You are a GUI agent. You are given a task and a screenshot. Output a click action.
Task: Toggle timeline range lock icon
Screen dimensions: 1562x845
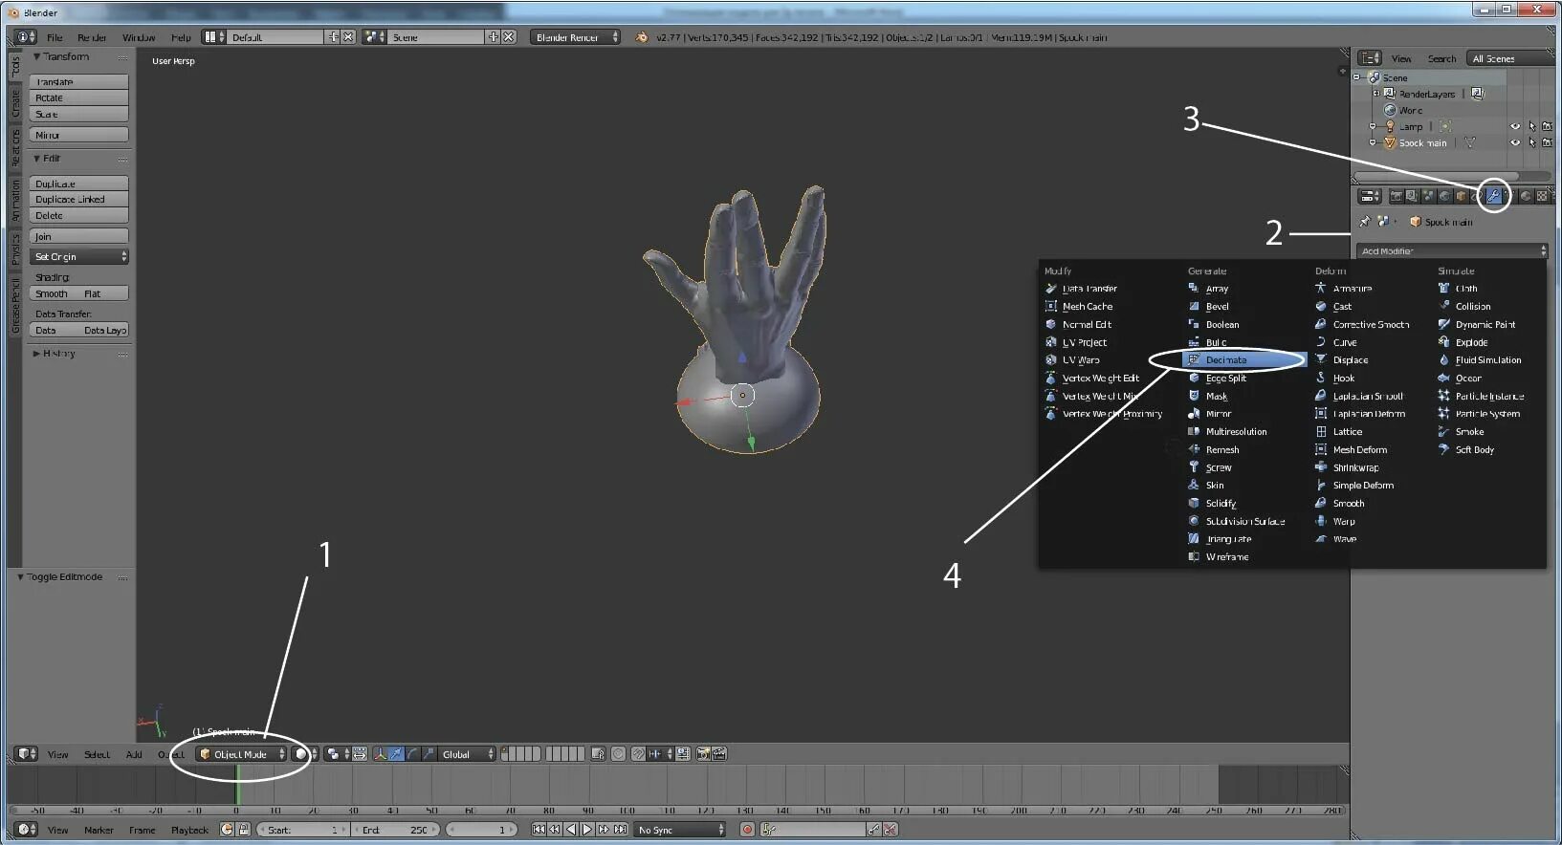pyautogui.click(x=243, y=830)
